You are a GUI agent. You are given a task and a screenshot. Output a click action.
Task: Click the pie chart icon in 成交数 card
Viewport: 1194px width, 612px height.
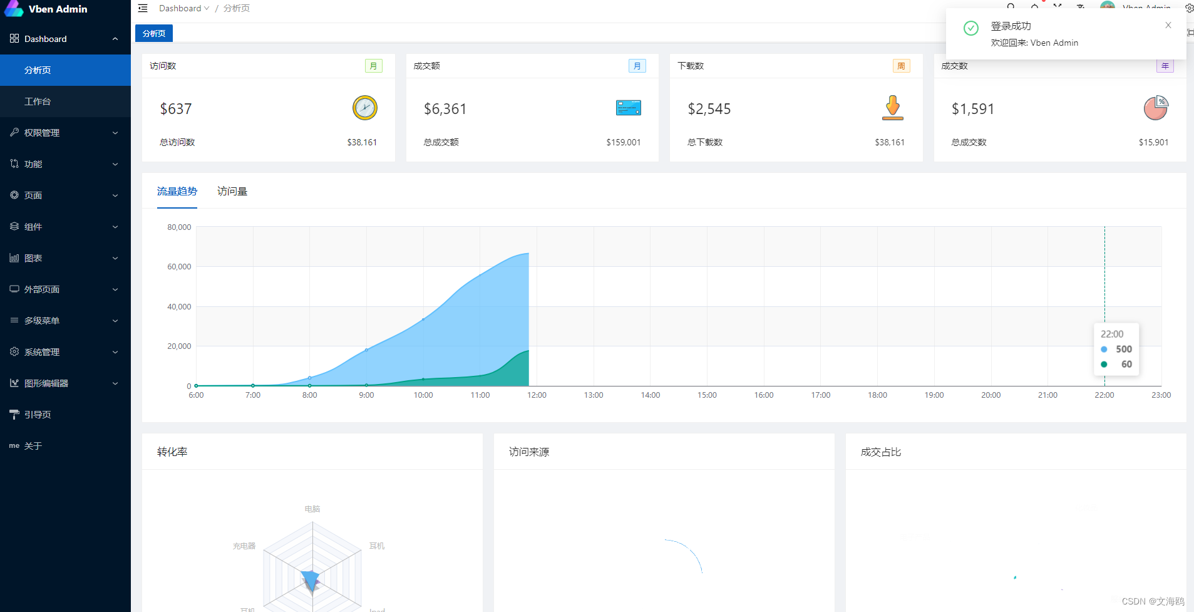pos(1156,108)
